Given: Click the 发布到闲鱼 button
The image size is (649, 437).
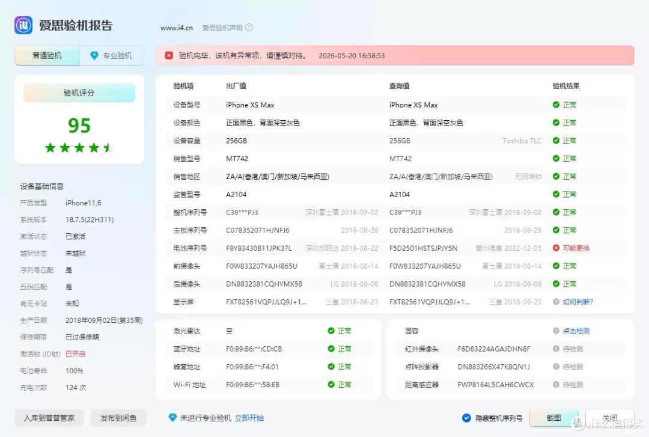Looking at the screenshot, I should point(118,418).
